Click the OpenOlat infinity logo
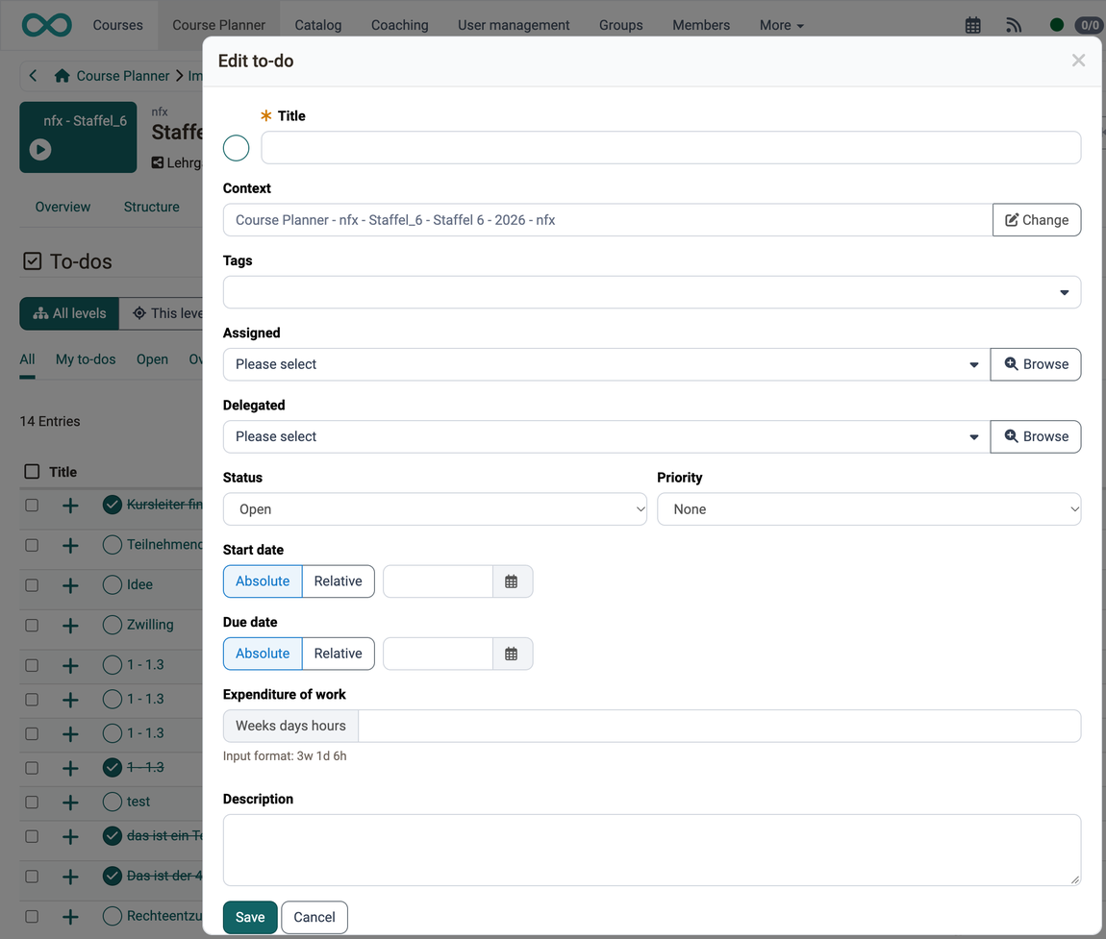1106x939 pixels. [x=46, y=25]
